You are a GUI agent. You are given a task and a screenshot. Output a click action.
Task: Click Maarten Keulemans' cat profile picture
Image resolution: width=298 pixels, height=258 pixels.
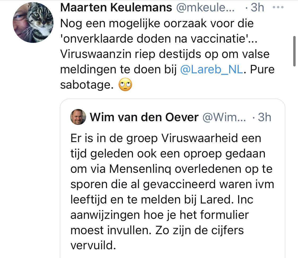coord(33,23)
